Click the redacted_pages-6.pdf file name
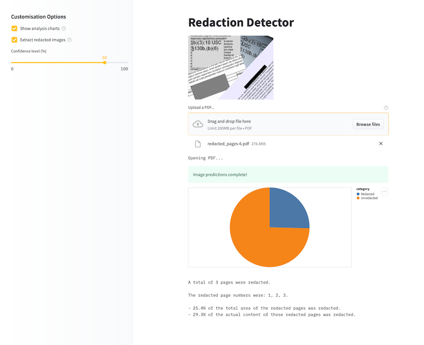Screen dimensions: 424x345 pos(228,144)
